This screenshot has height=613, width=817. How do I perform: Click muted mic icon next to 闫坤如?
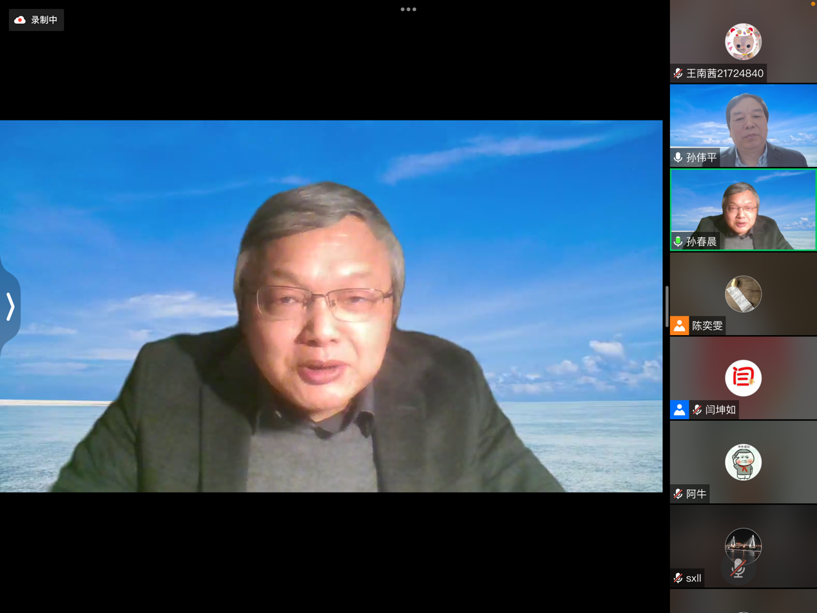tap(697, 410)
